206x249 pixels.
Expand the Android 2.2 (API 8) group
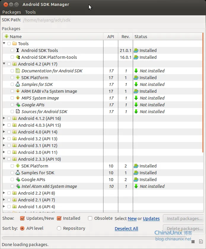[4, 193]
